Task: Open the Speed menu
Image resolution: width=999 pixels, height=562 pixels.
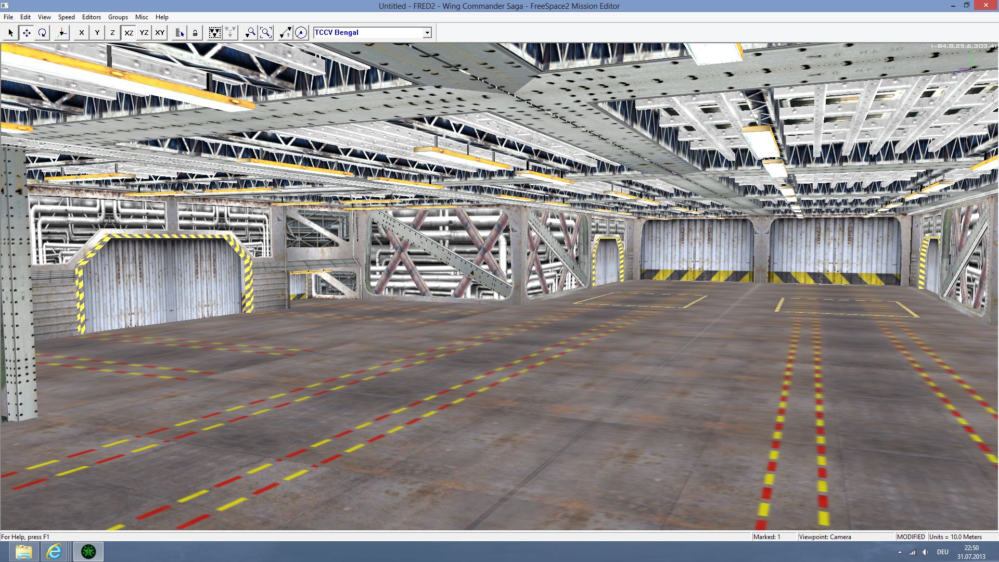Action: point(66,17)
